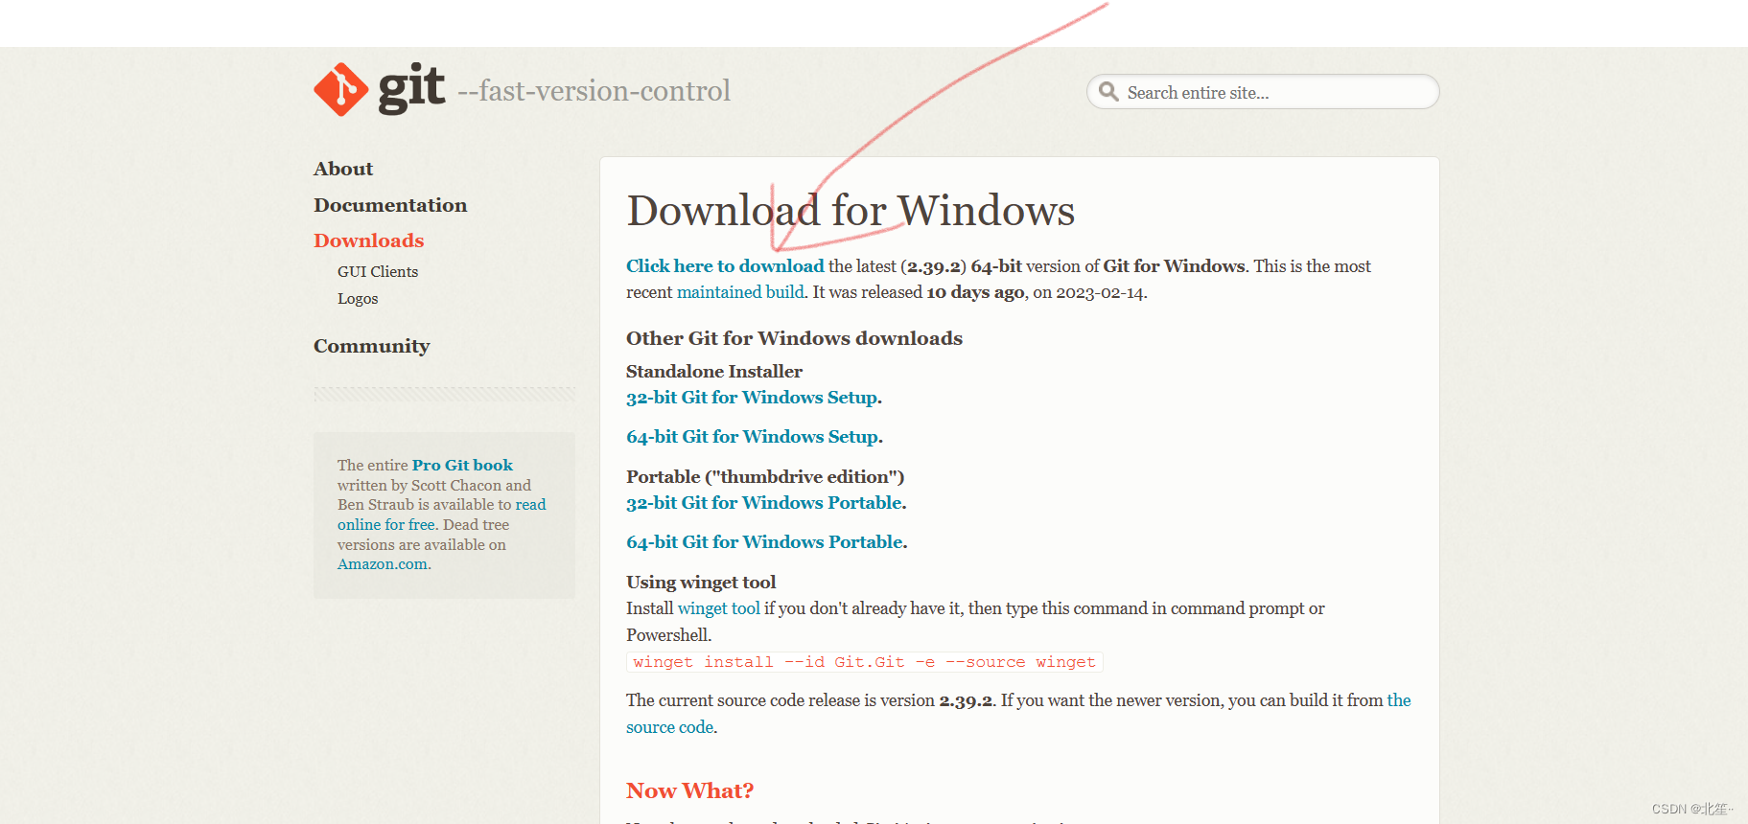Click 'Portable ("thumbdrive edition")' subheading

765,477
